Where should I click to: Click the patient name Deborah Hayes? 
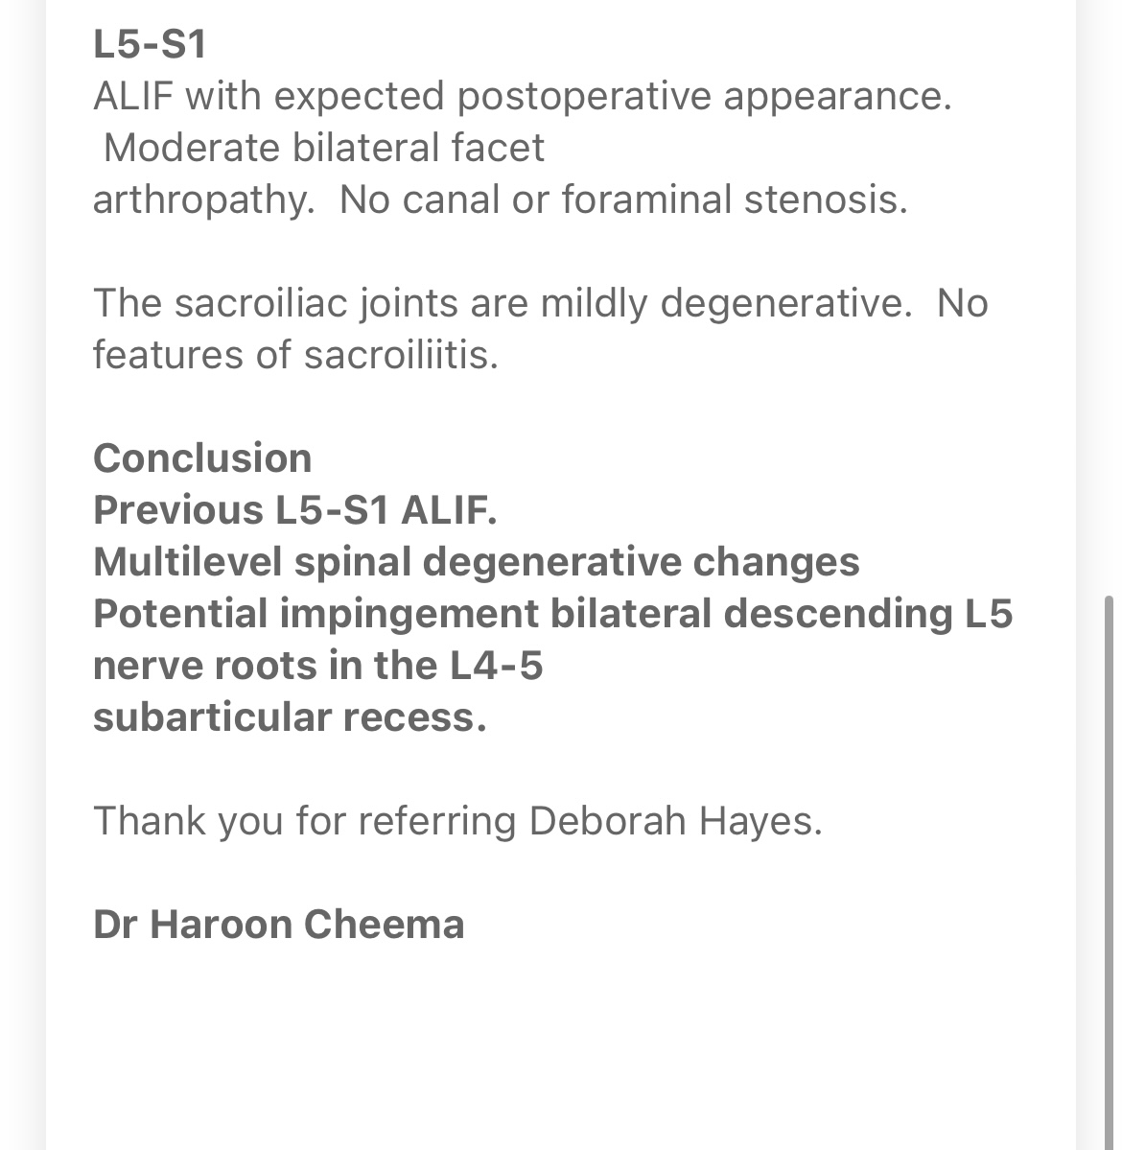click(x=674, y=821)
